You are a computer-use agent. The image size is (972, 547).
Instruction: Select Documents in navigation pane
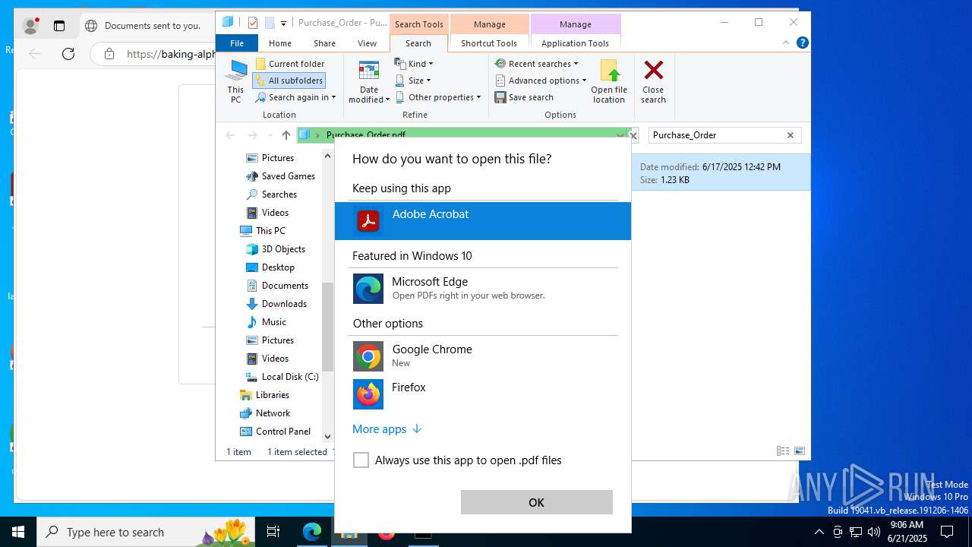tap(285, 286)
